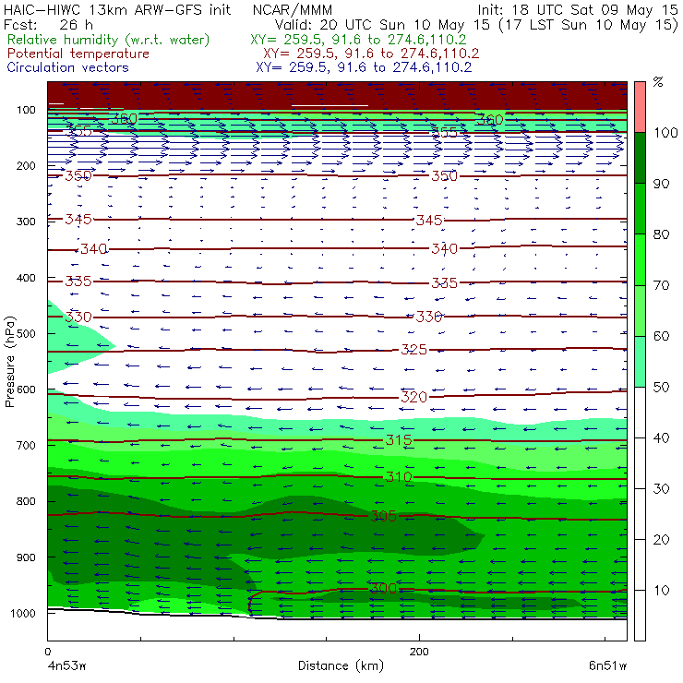This screenshot has width=683, height=683.
Task: Click '(17 LST Sun 10 May 15)' text
Action: 589,25
